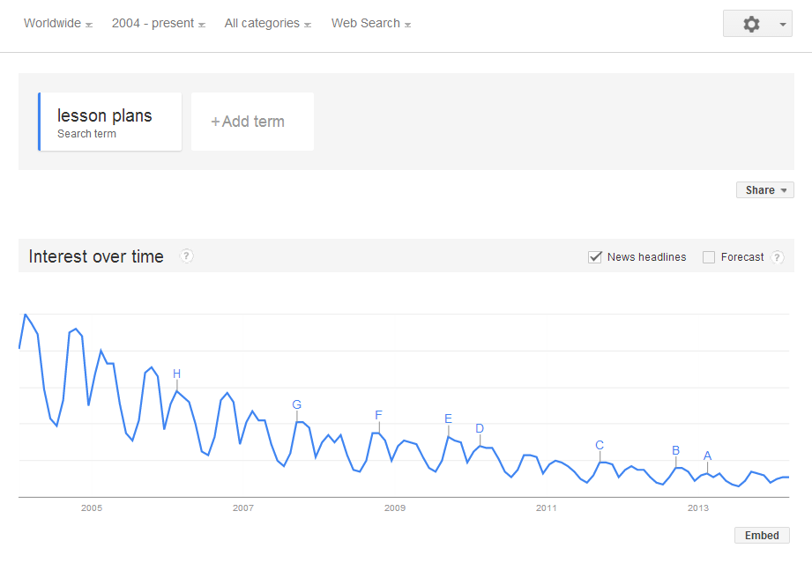Click the Forecast help question icon

(x=777, y=257)
